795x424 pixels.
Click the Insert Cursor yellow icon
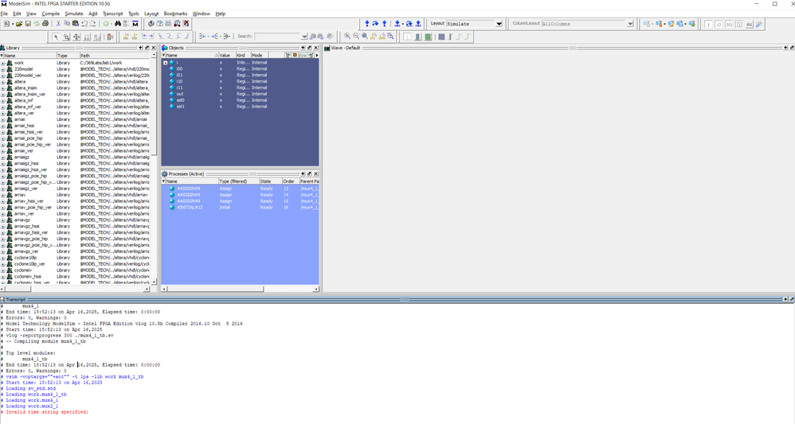coord(126,37)
